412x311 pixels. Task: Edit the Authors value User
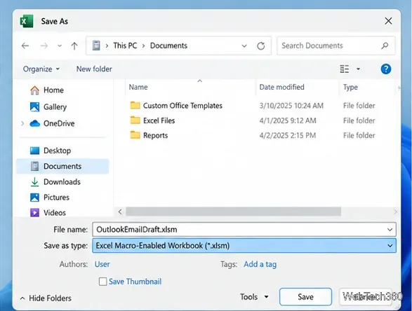(x=102, y=264)
